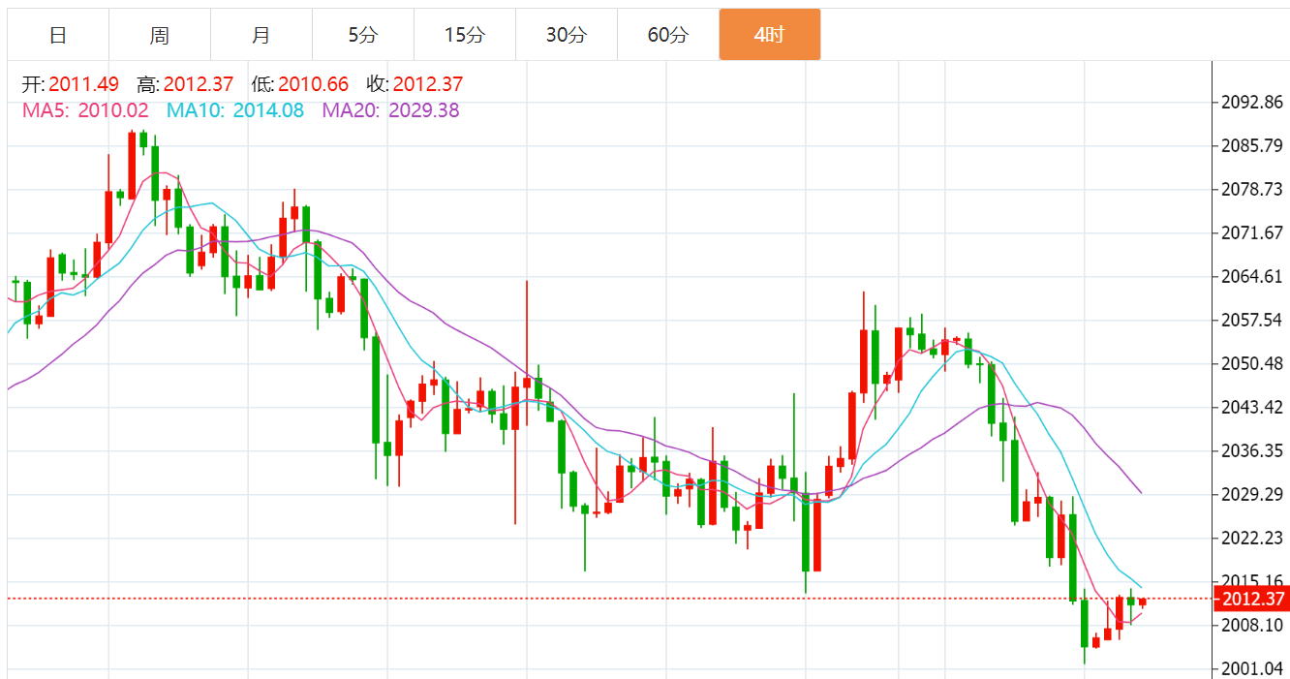Open the 月 monthly chart tab

coord(261,35)
